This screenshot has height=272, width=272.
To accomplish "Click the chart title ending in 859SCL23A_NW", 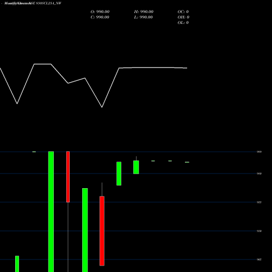I will pos(33,3).
